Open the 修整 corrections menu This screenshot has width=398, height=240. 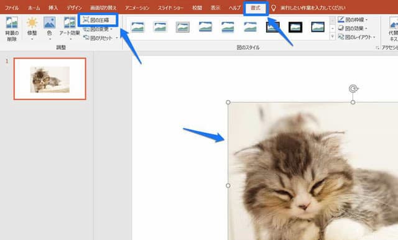[x=32, y=29]
